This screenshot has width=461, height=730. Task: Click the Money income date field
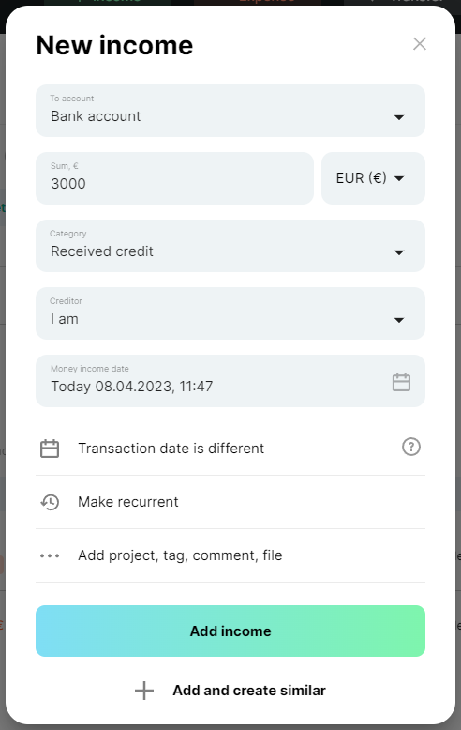tap(230, 381)
